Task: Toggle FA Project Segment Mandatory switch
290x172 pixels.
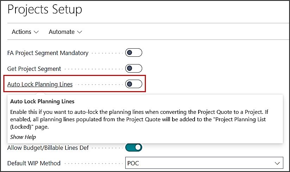Action: pos(134,53)
